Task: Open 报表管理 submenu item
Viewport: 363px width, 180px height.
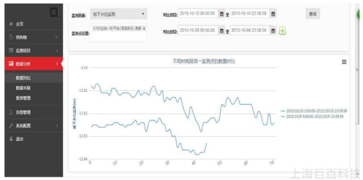Action: [23, 98]
